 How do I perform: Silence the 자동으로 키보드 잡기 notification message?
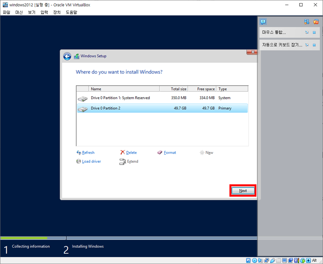tap(307, 45)
